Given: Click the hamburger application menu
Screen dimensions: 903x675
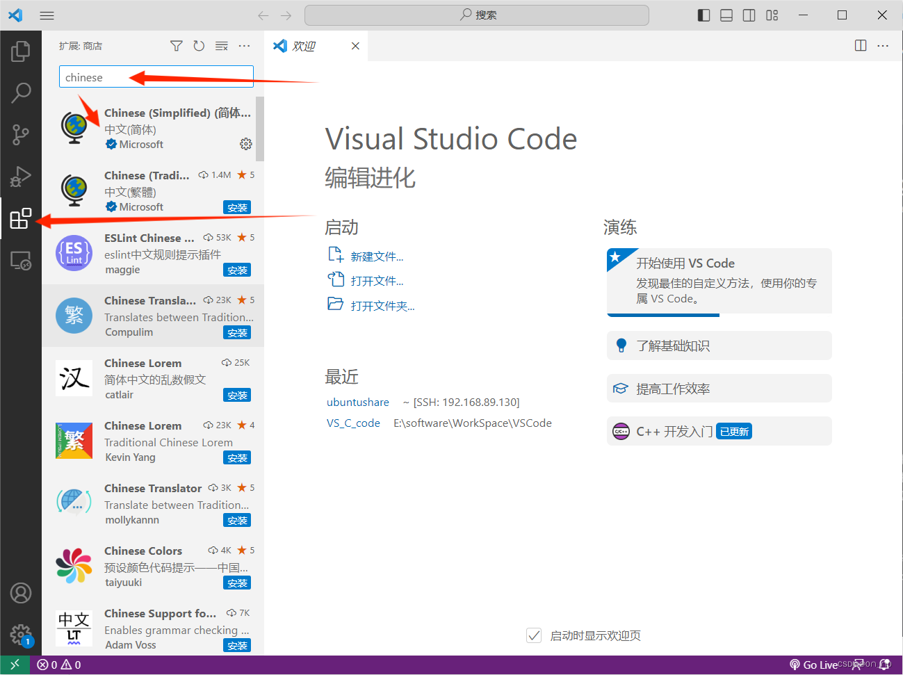Looking at the screenshot, I should click(x=47, y=15).
